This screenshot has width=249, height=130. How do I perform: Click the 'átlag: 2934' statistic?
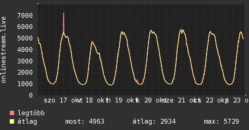click(x=154, y=122)
